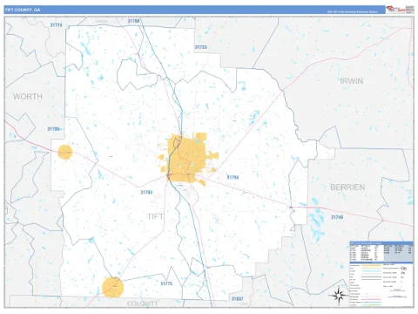Click the legend box on the map
The height and width of the screenshot is (314, 418).
[381, 274]
